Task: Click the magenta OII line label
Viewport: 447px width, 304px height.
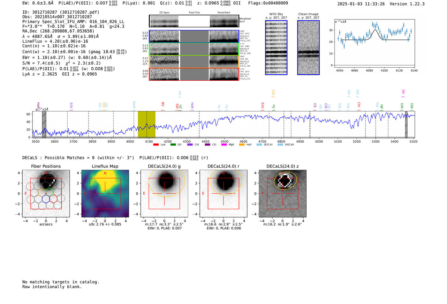Action: 403,93
